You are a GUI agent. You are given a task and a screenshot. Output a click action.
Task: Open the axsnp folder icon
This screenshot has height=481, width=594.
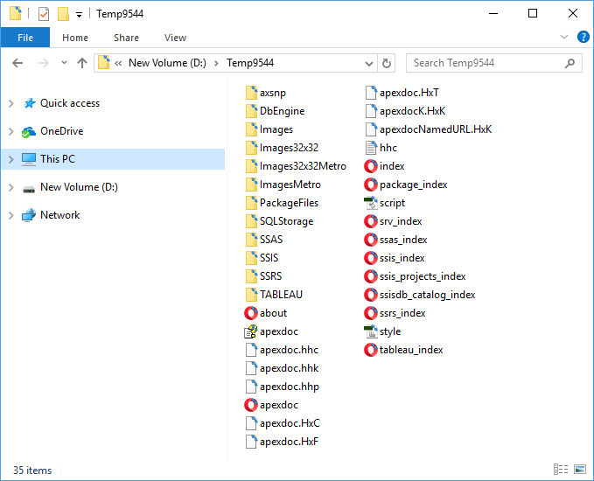251,93
